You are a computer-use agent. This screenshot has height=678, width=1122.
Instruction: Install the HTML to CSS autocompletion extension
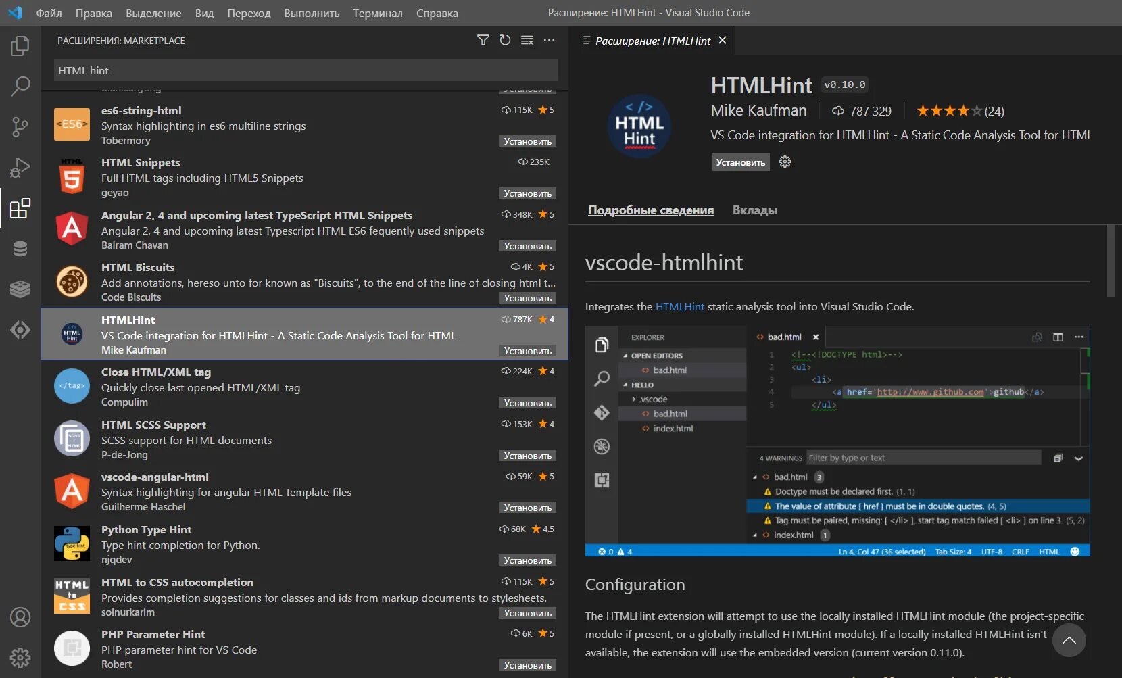click(x=528, y=613)
